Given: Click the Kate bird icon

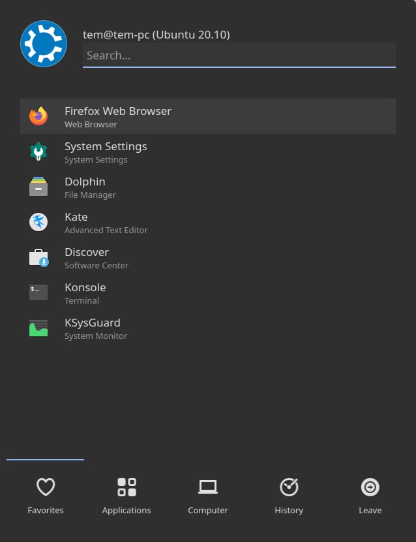Looking at the screenshot, I should [38, 222].
